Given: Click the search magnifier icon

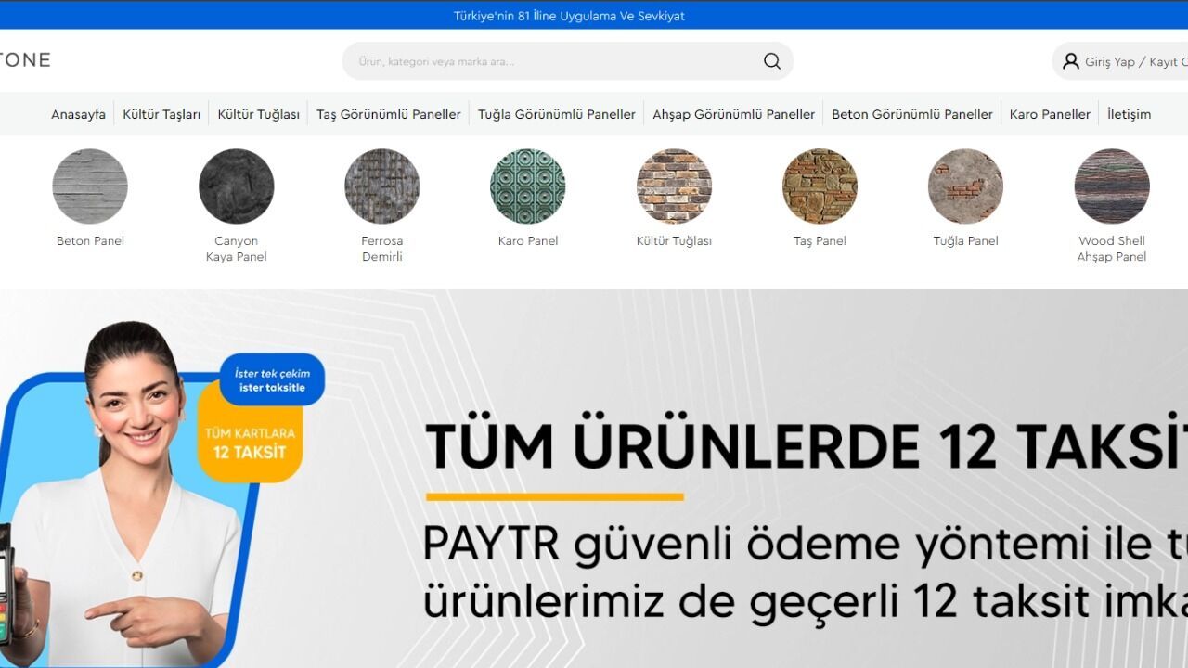Looking at the screenshot, I should [771, 61].
